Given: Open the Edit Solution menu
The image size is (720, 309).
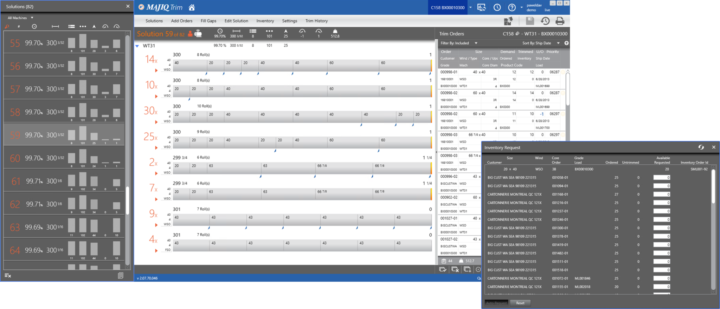Looking at the screenshot, I should pos(236,21).
